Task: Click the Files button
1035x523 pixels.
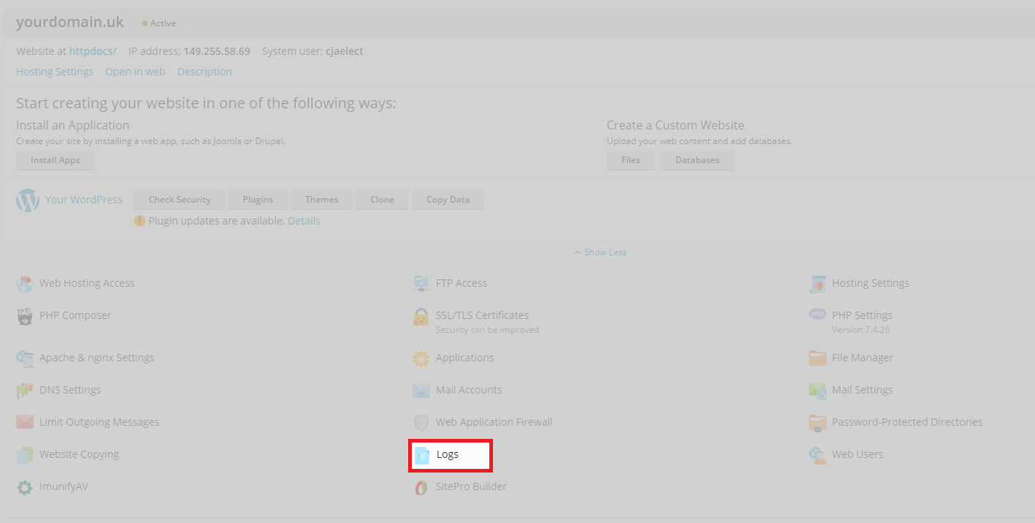Action: click(x=631, y=160)
